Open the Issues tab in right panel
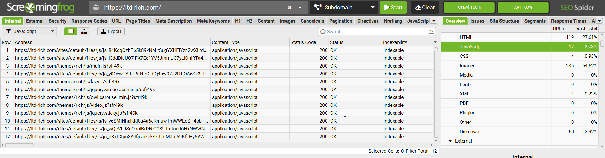The image size is (605, 158). point(477,21)
